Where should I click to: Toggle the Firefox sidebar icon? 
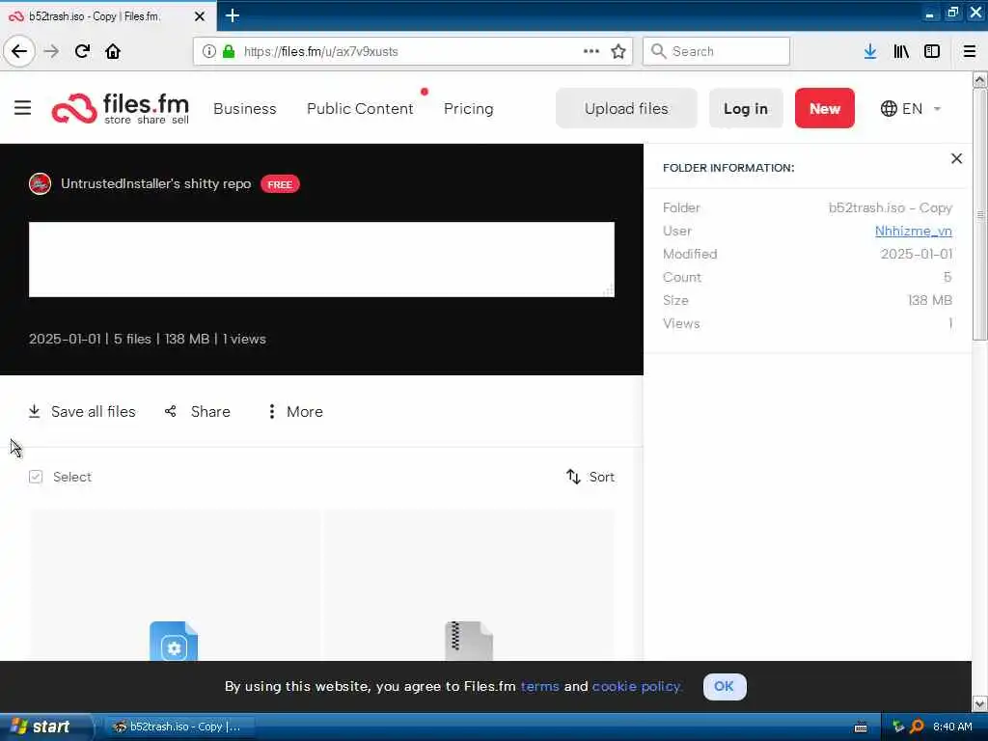tap(932, 51)
